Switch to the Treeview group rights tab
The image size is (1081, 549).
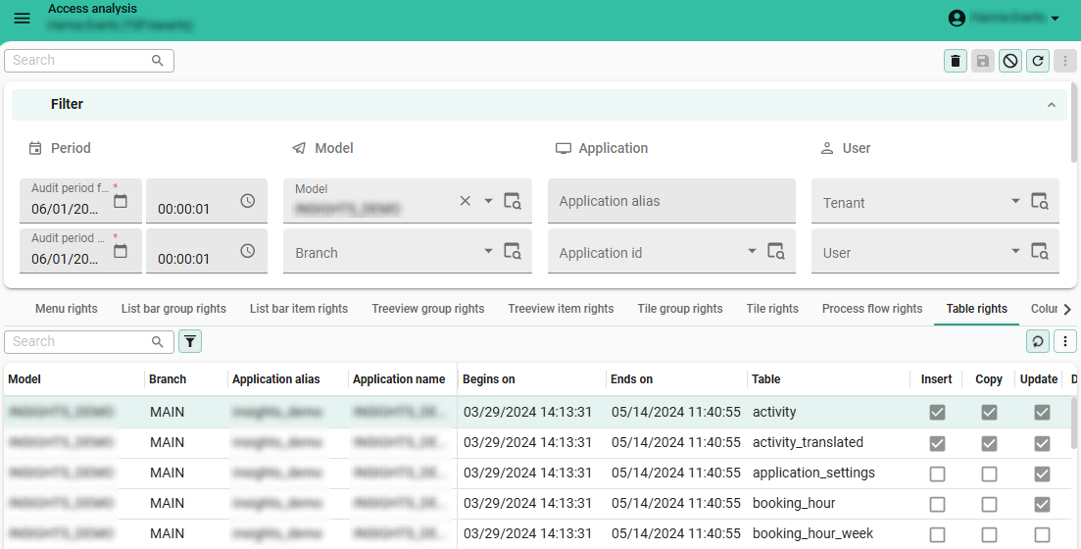(428, 308)
